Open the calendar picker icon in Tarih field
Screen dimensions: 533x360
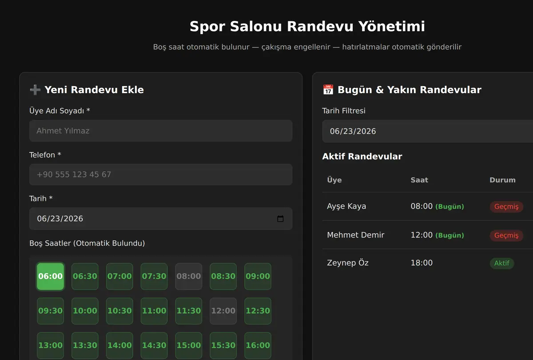click(280, 219)
